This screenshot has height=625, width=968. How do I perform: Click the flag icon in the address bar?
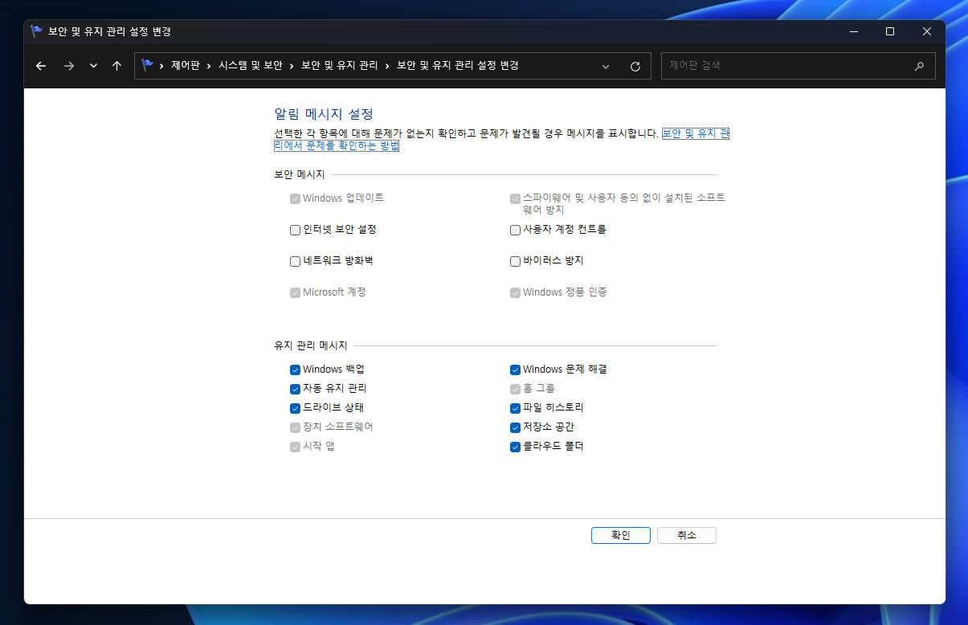148,66
